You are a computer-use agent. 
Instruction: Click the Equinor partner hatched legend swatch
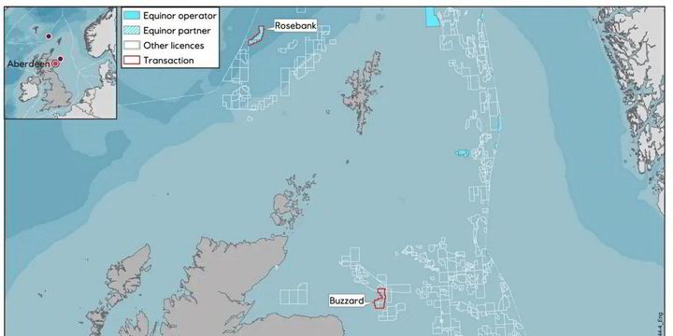pos(132,31)
